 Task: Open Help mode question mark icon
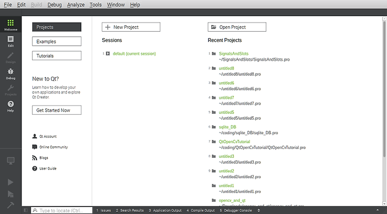point(10,104)
